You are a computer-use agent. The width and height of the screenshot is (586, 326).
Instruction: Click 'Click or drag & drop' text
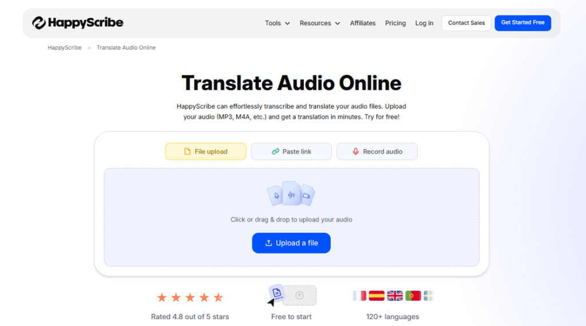pos(291,220)
